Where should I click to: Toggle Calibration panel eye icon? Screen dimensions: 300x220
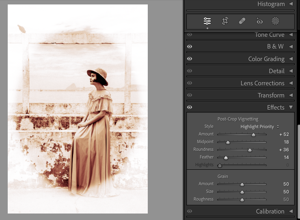coord(190,212)
